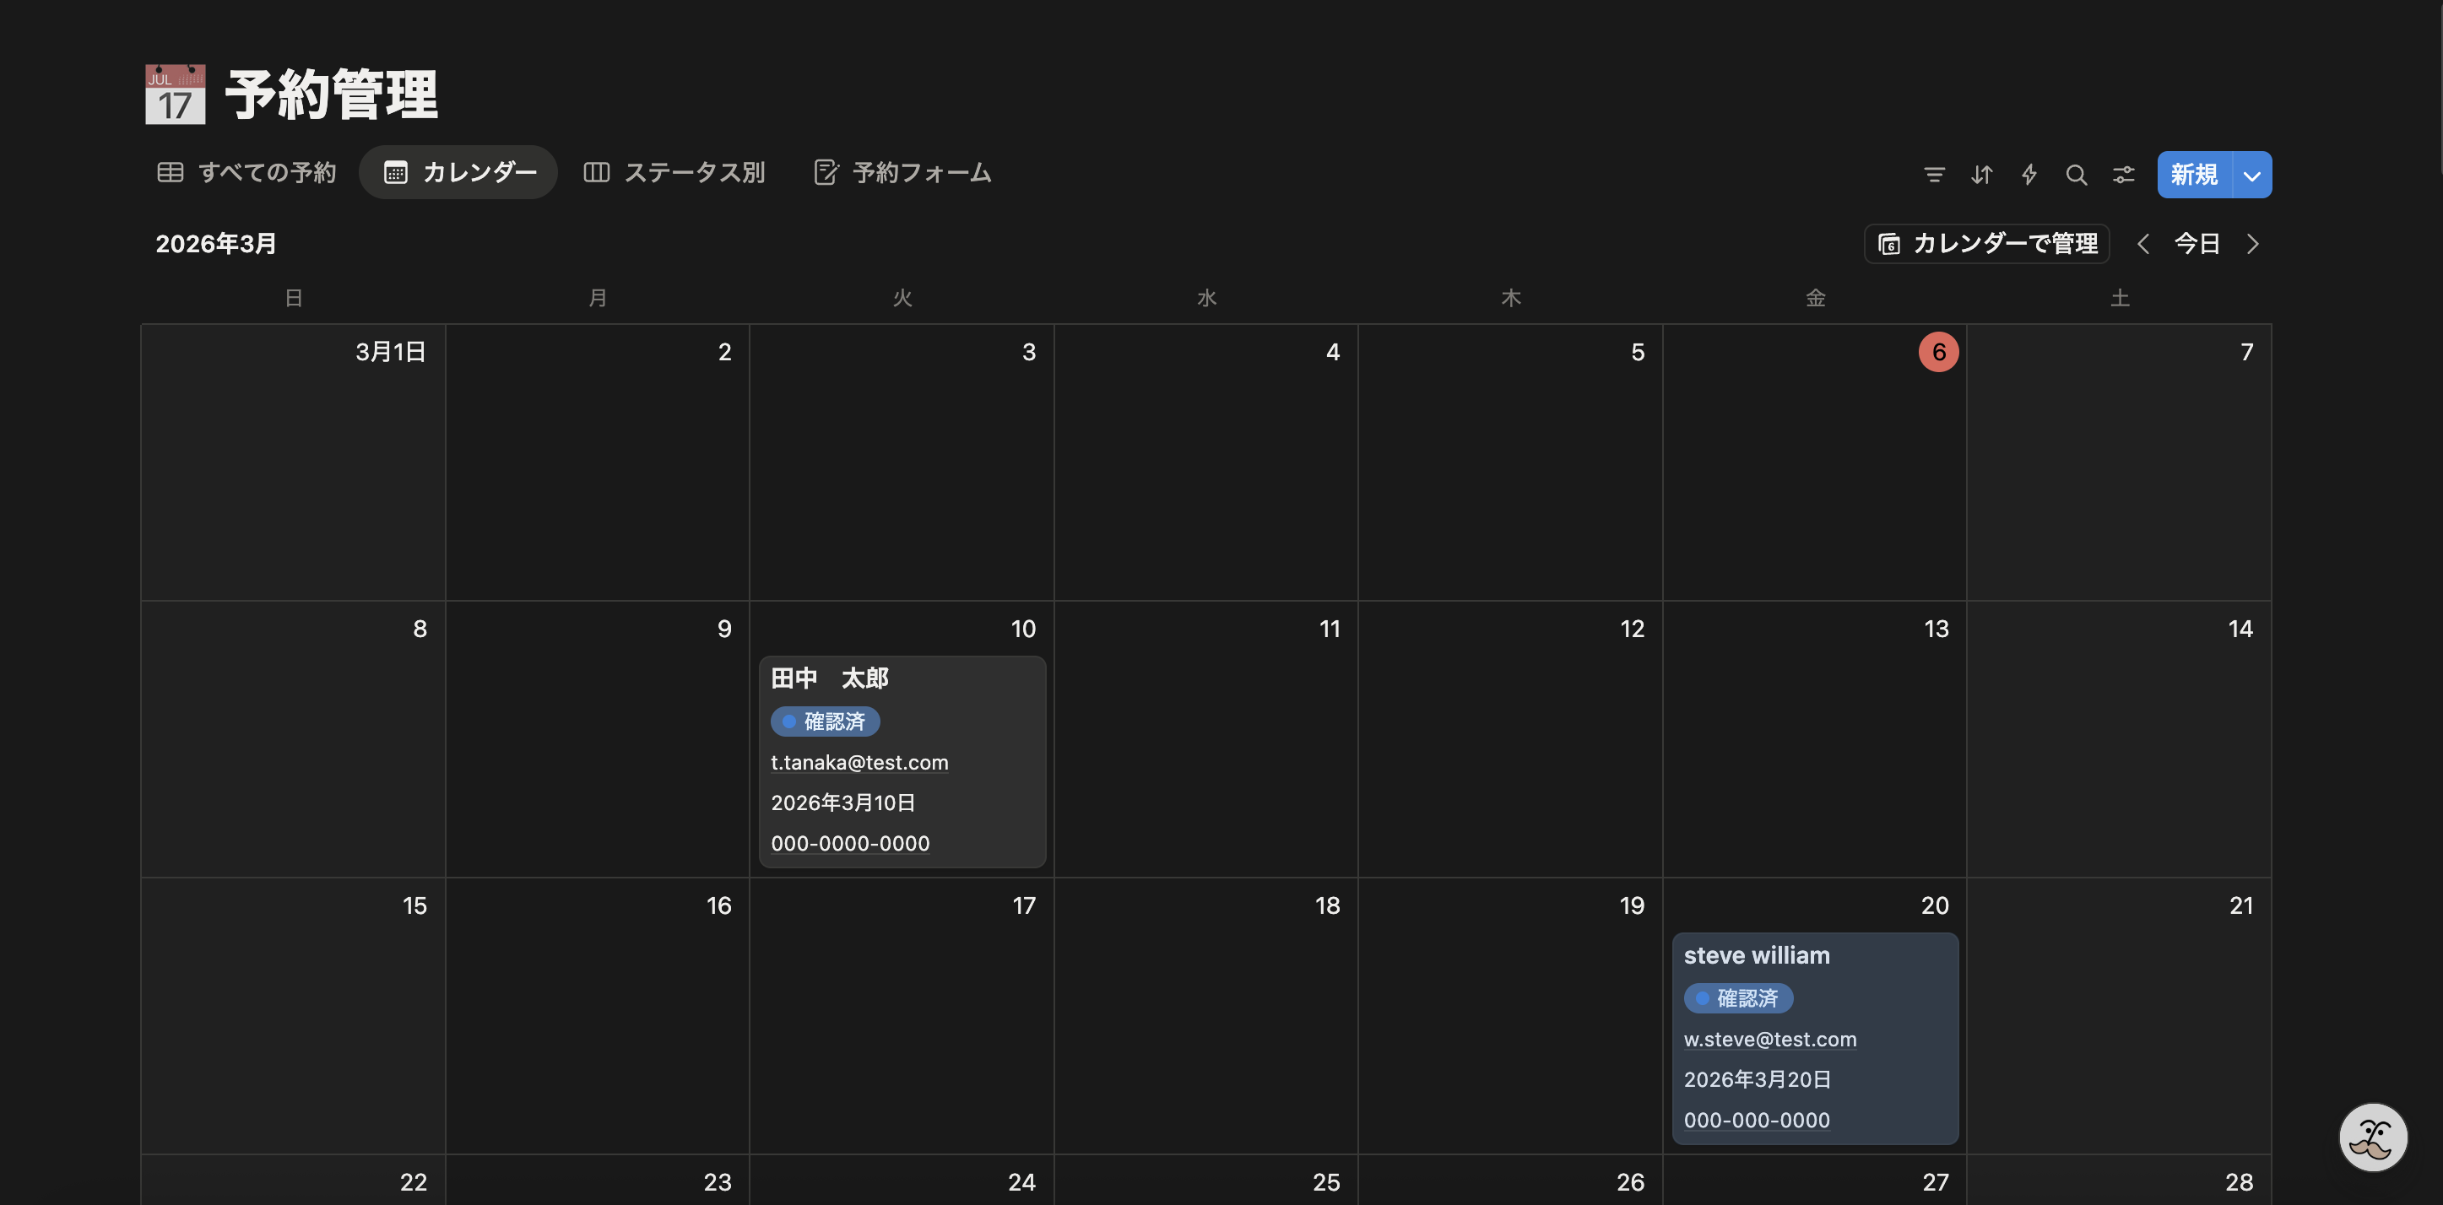This screenshot has height=1205, width=2443.
Task: Jump to 今日 in calendar
Action: tap(2197, 244)
